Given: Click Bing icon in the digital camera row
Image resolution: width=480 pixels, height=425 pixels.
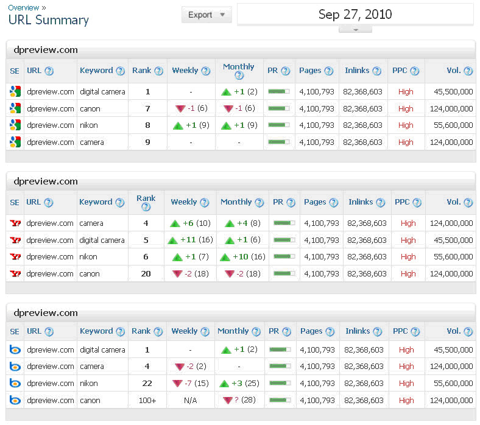Looking at the screenshot, I should 15,349.
